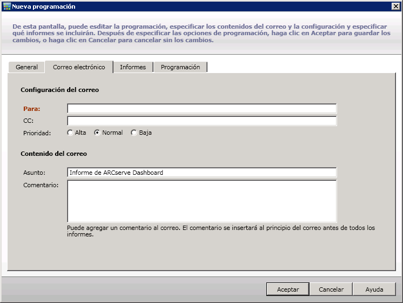Viewport: 403px width, 303px height.
Task: Click the Contenido del correo heading
Action: click(x=53, y=154)
